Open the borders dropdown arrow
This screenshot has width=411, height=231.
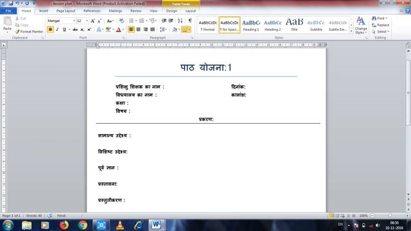pyautogui.click(x=189, y=30)
